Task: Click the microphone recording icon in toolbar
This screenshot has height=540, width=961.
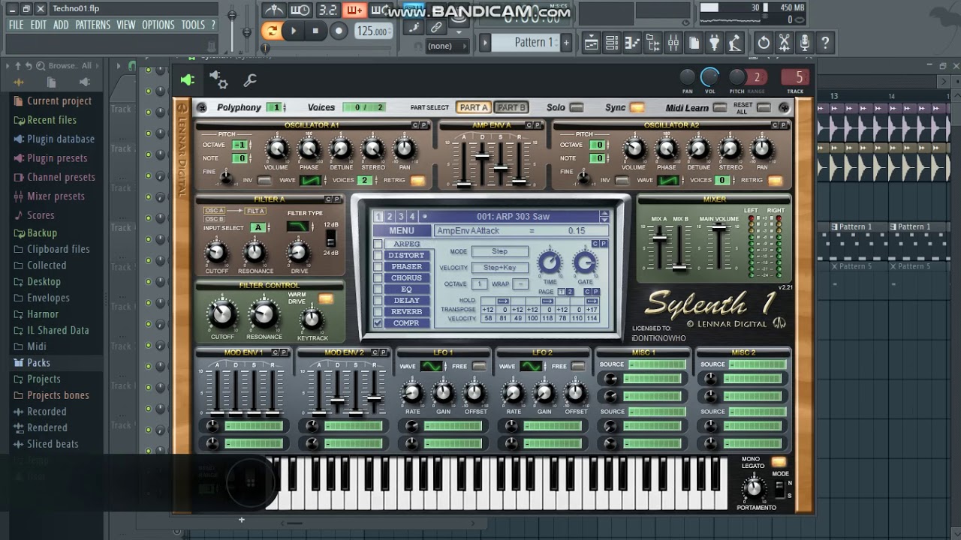Action: click(805, 43)
